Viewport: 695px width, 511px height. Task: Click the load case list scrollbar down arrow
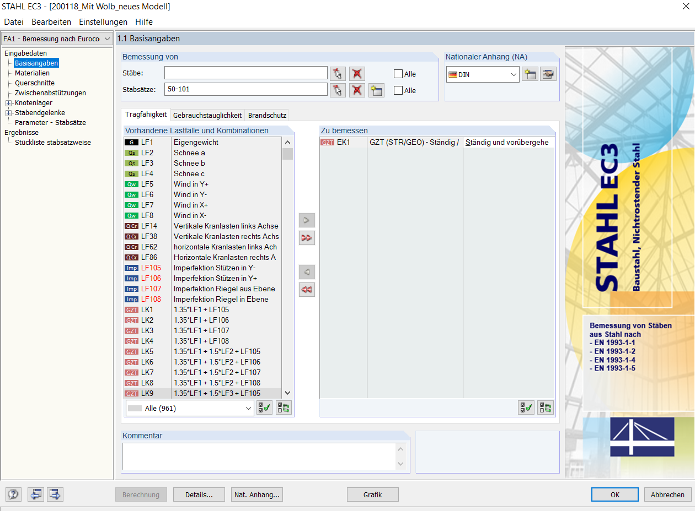(287, 393)
